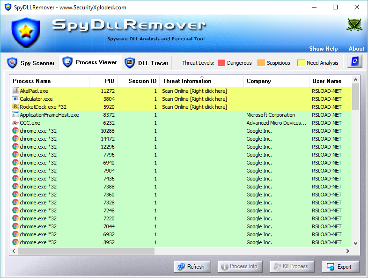Click Microsoft Corporation company cell
Viewport: 368px width, 278px height.
coord(271,115)
